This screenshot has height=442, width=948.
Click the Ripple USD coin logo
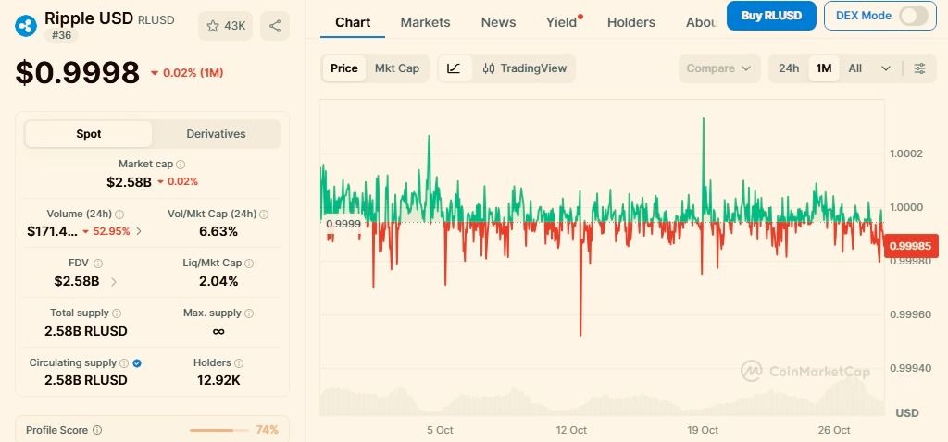point(27,25)
